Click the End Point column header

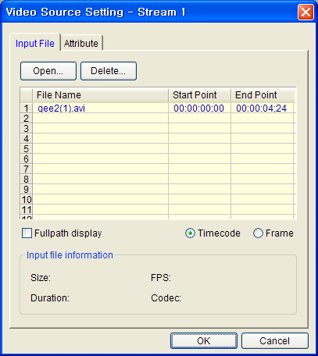(263, 95)
